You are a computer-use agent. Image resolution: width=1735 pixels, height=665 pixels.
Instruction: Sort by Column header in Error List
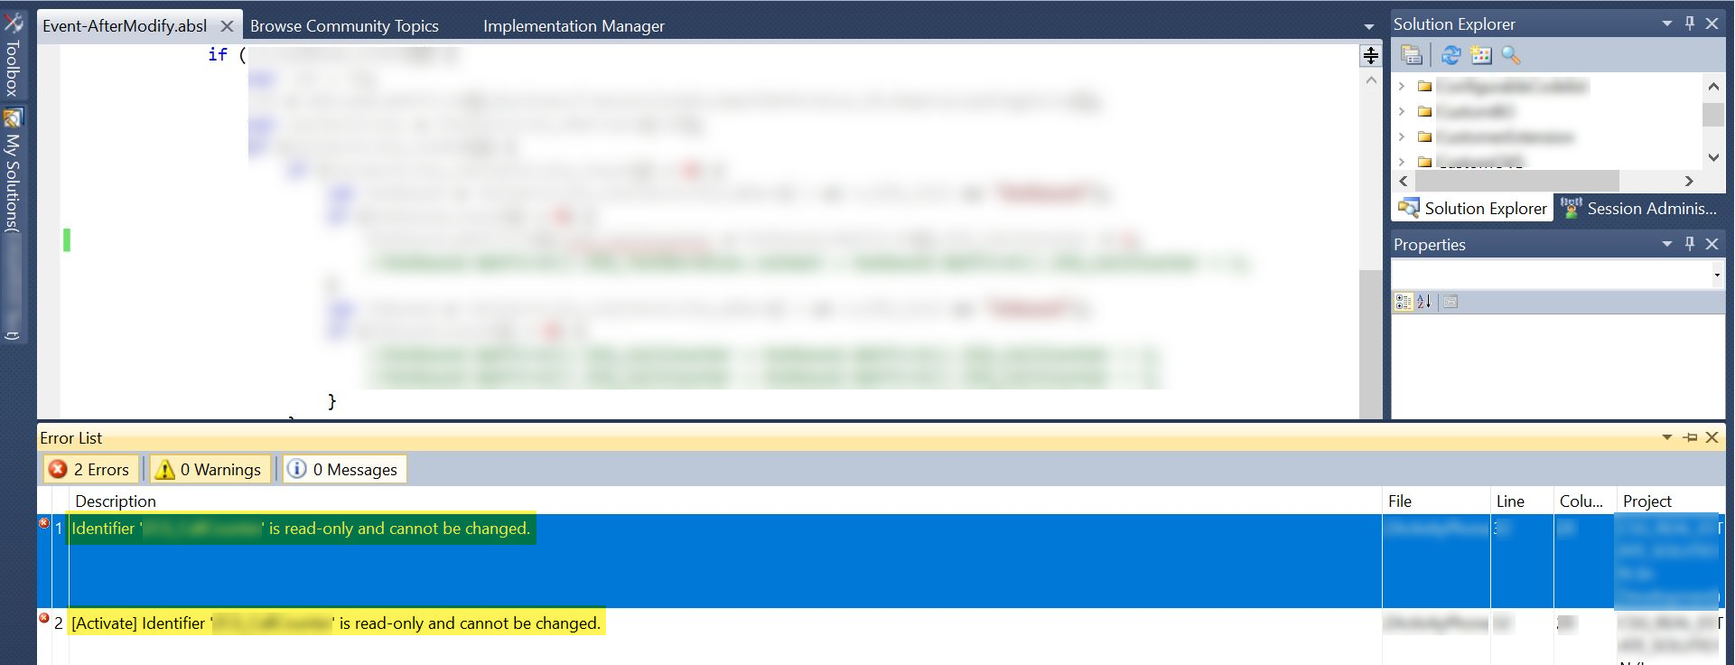1585,501
